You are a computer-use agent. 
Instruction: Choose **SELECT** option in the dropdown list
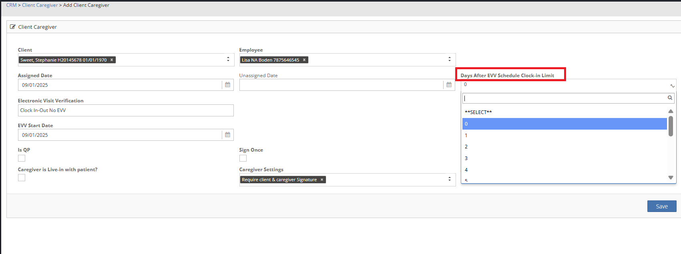[x=478, y=112]
